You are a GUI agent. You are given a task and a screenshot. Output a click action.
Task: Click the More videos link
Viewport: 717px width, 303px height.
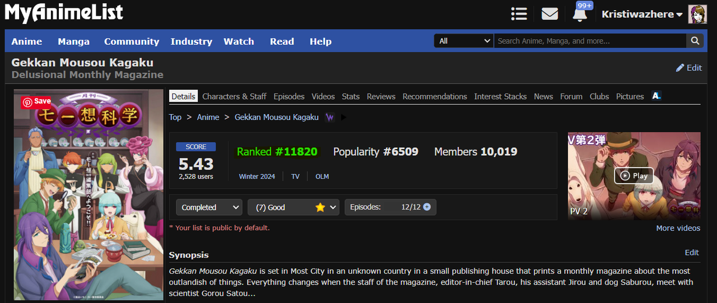(678, 228)
